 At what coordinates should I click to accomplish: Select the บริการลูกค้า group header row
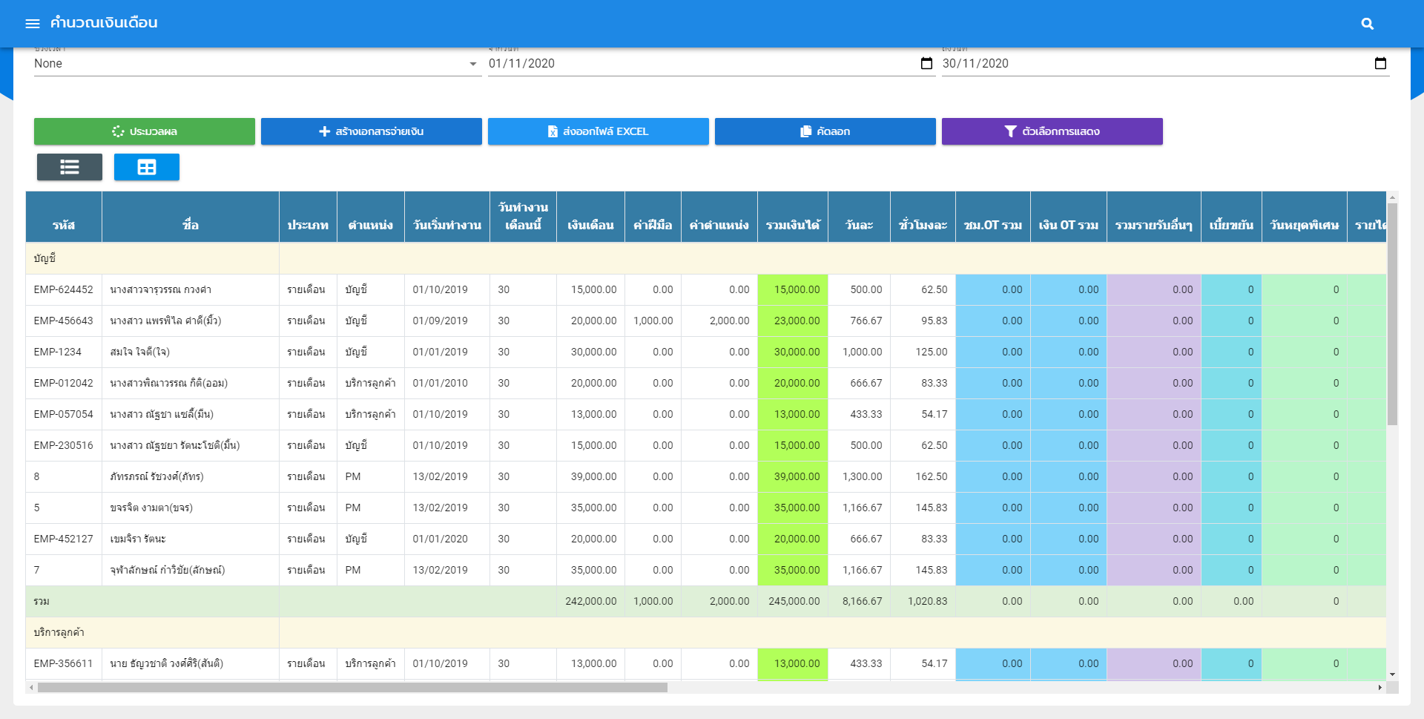tap(706, 632)
